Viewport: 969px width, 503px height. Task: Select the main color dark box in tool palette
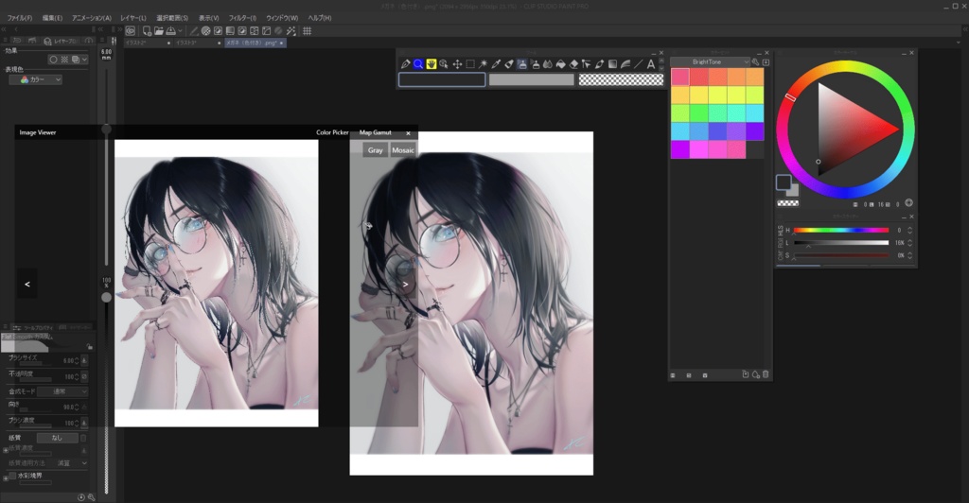pyautogui.click(x=442, y=79)
